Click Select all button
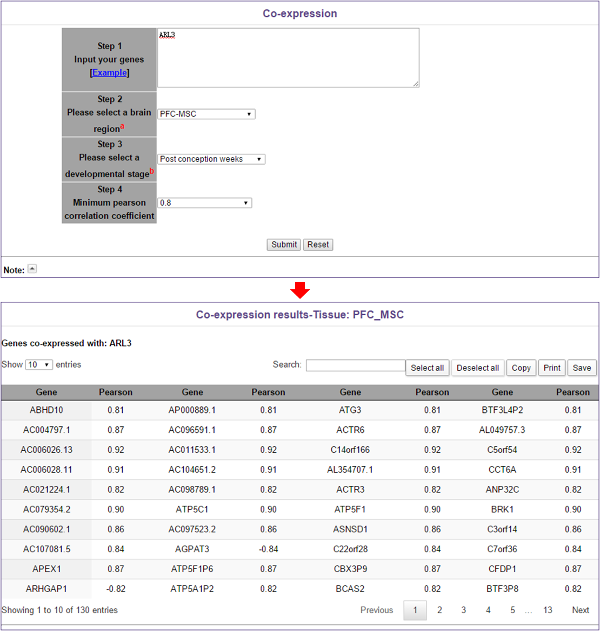The height and width of the screenshot is (631, 600). pyautogui.click(x=427, y=368)
